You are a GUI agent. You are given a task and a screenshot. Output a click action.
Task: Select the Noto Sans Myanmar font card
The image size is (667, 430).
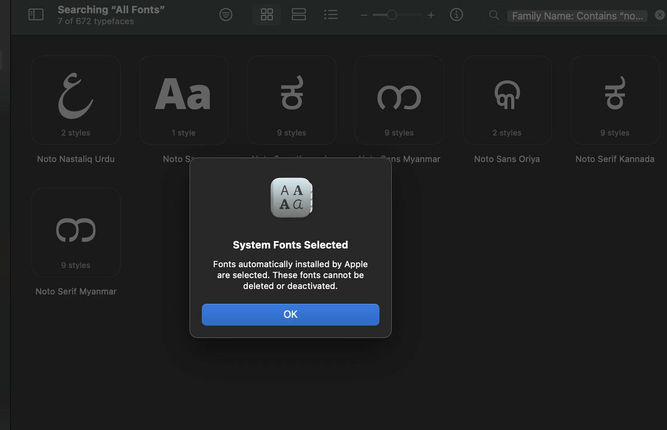(x=399, y=100)
